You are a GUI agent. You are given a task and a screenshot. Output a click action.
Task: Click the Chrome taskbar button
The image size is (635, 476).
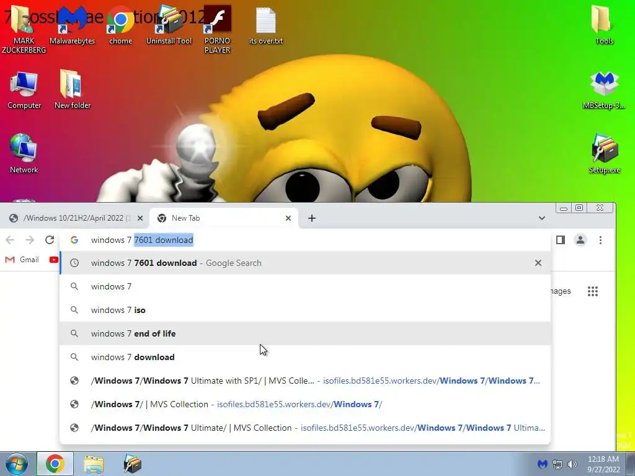[x=55, y=464]
